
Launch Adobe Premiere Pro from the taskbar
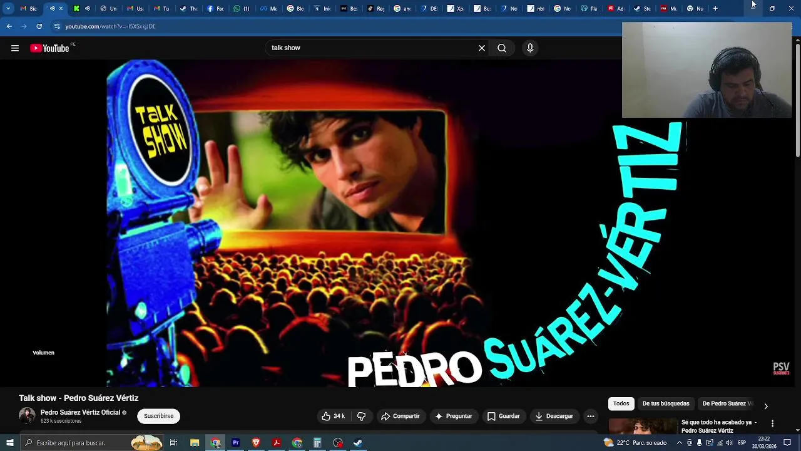click(x=236, y=443)
